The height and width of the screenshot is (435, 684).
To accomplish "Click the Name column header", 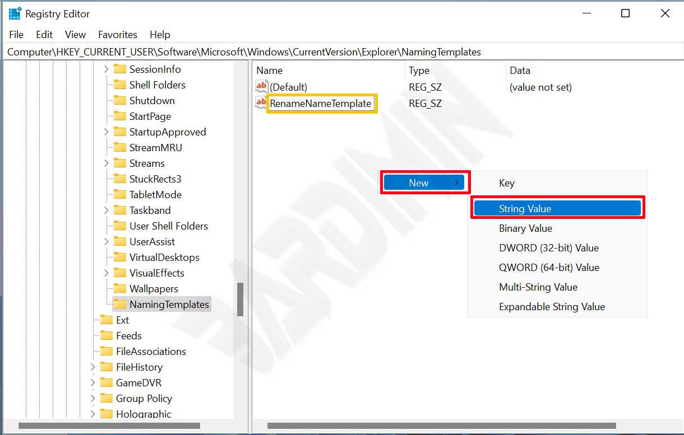I will tap(270, 71).
